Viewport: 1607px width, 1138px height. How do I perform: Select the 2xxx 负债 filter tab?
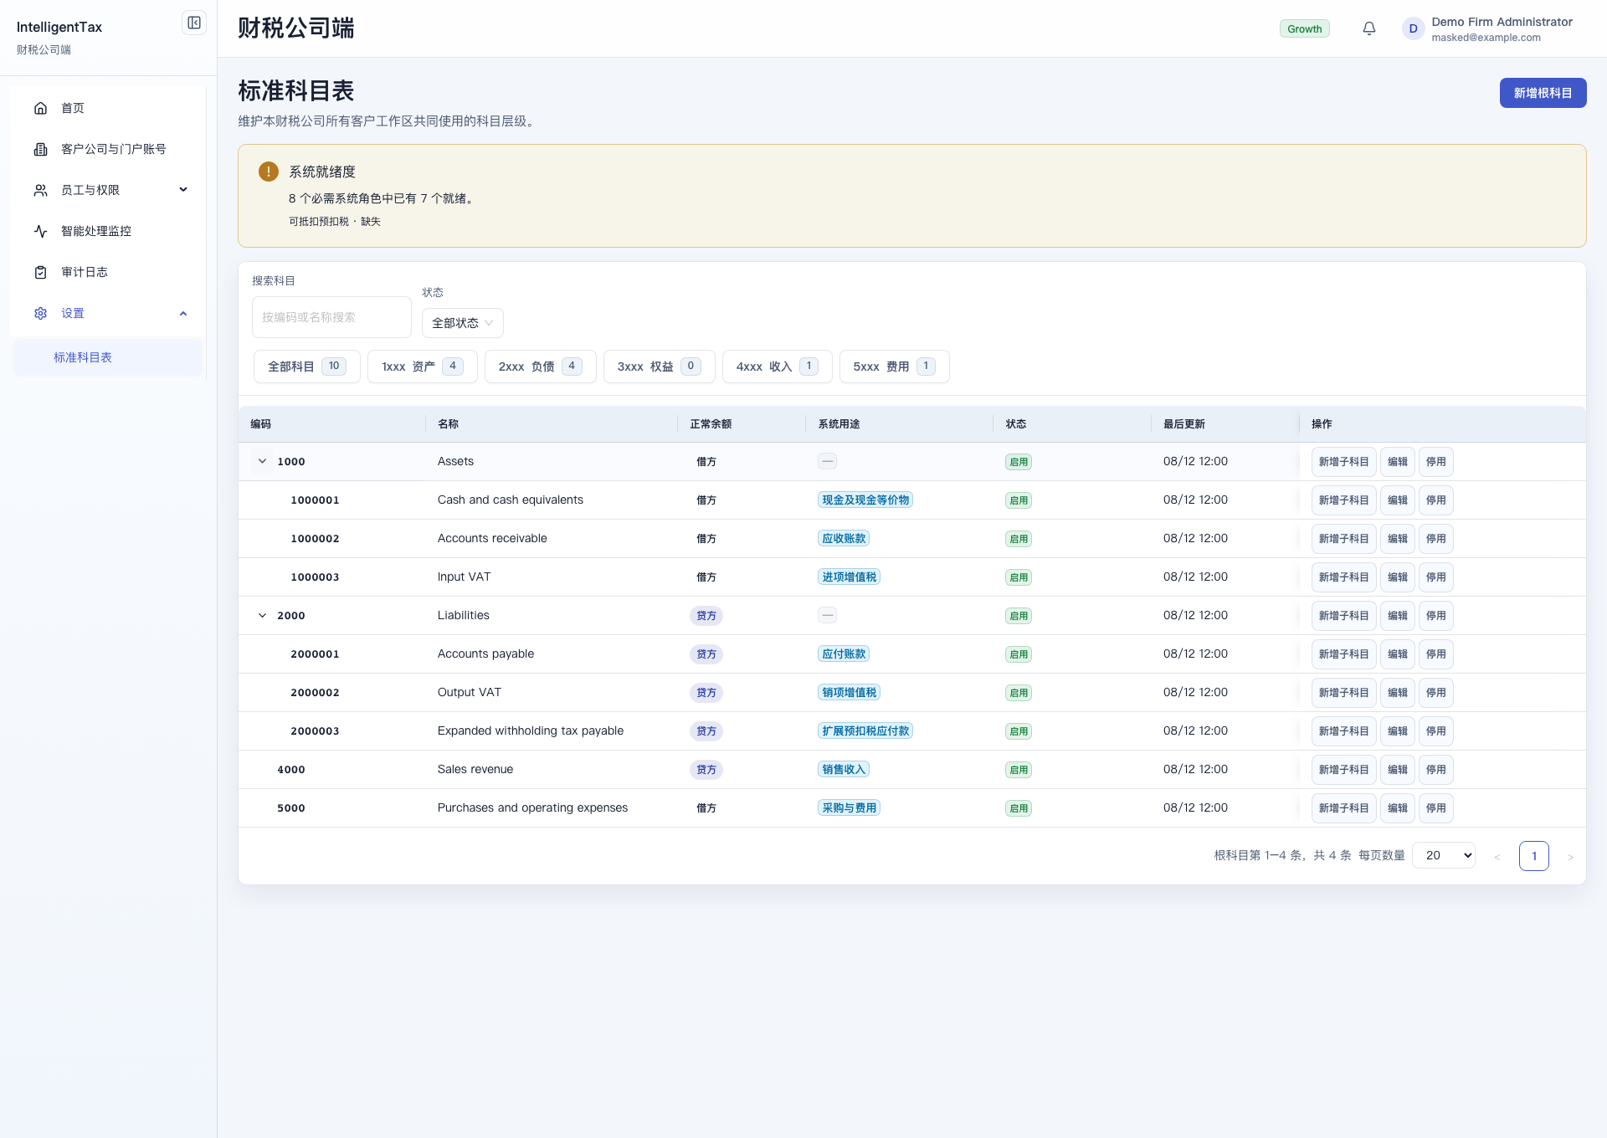click(x=540, y=367)
